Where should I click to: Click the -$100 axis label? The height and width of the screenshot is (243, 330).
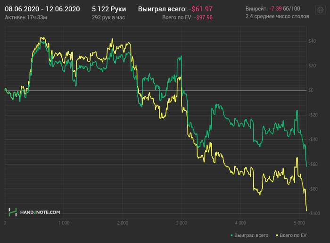314,213
